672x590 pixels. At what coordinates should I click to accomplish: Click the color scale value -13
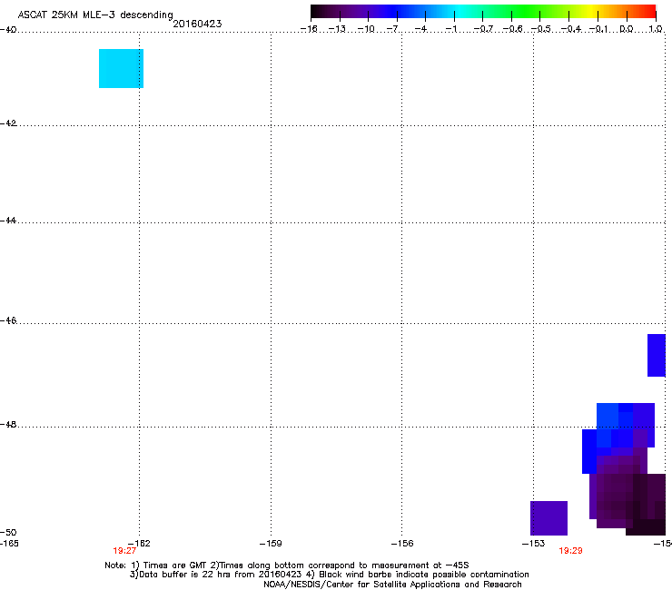337,29
